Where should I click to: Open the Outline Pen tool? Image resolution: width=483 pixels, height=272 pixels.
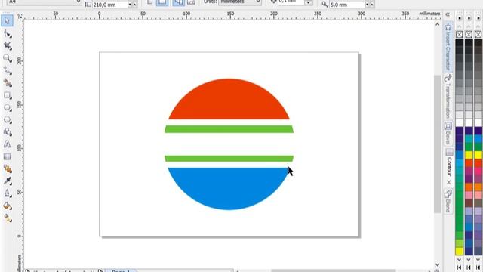[7, 193]
